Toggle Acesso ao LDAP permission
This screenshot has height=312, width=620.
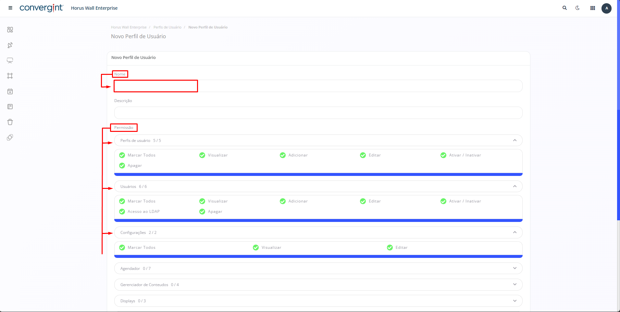pyautogui.click(x=122, y=212)
